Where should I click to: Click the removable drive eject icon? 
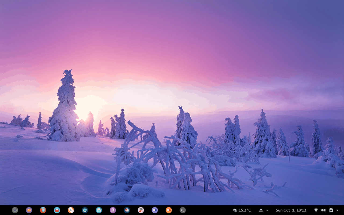tap(261, 210)
